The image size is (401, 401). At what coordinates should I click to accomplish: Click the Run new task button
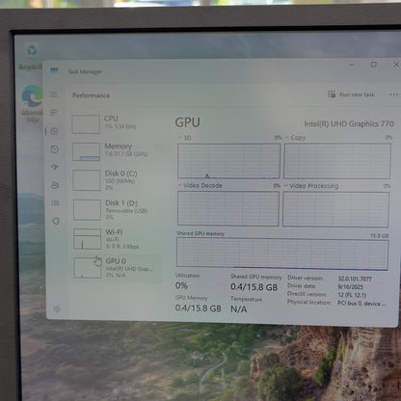click(x=351, y=94)
